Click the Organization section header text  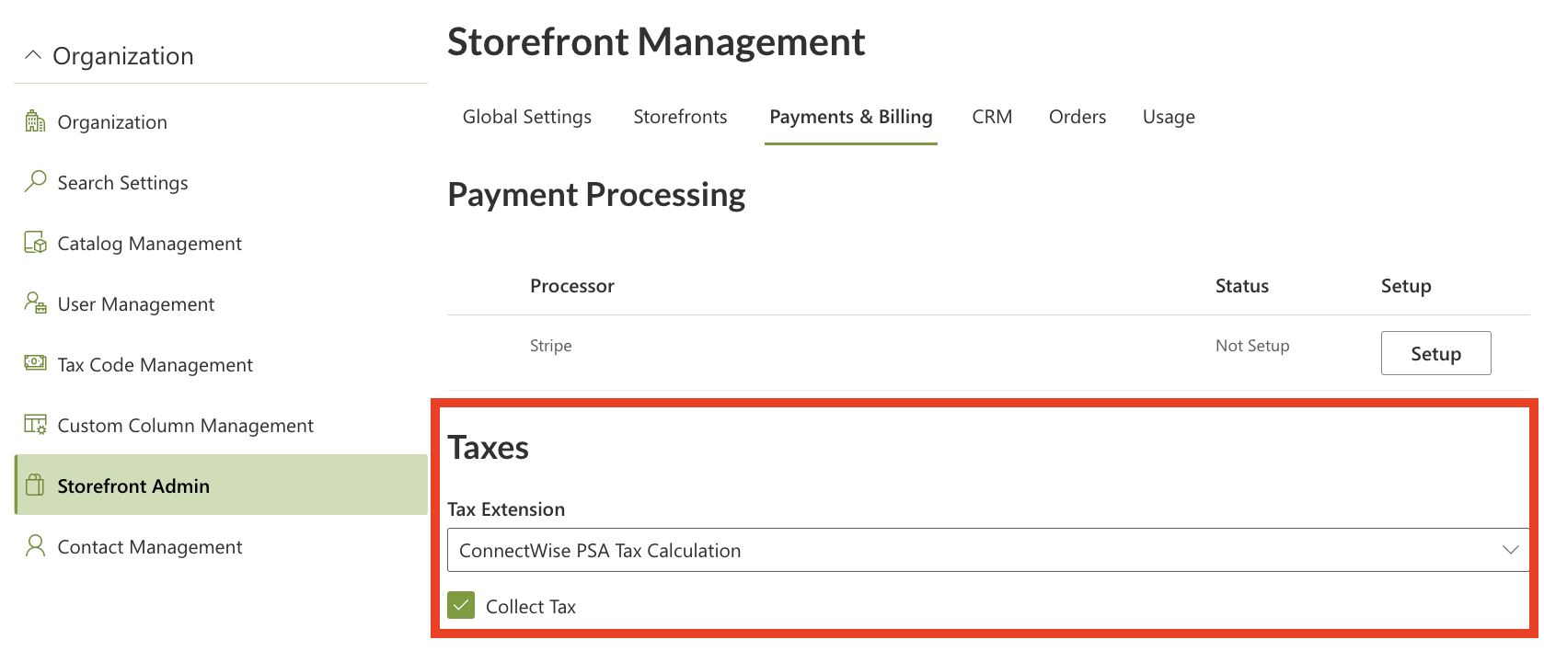pyautogui.click(x=123, y=56)
